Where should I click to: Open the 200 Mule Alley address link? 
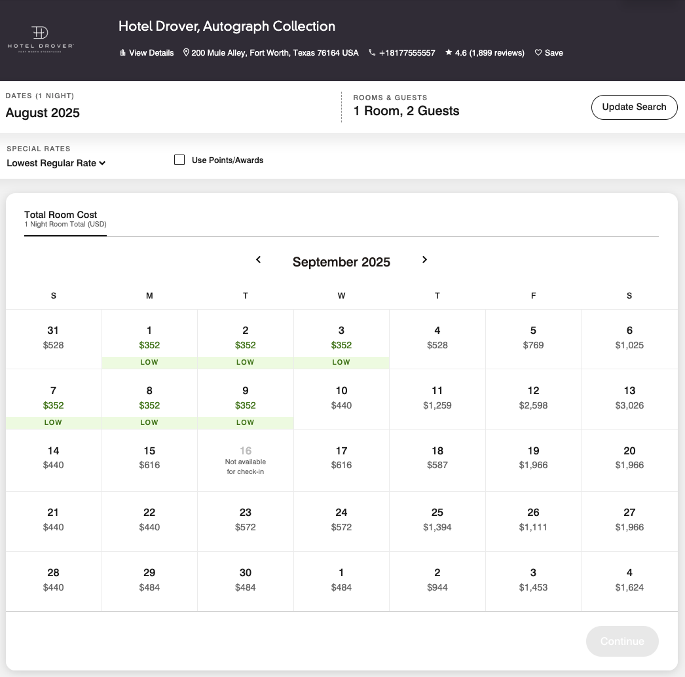(275, 53)
